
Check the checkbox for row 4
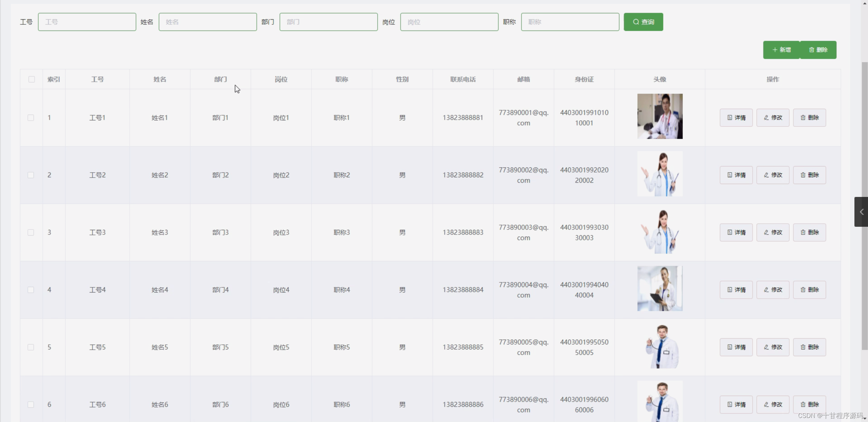[x=31, y=289]
